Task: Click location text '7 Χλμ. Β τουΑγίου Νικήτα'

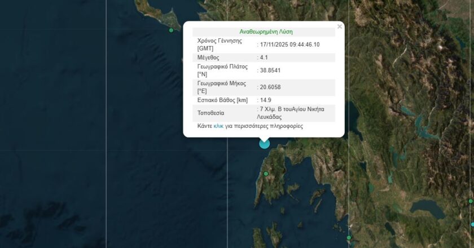Action: (x=291, y=109)
